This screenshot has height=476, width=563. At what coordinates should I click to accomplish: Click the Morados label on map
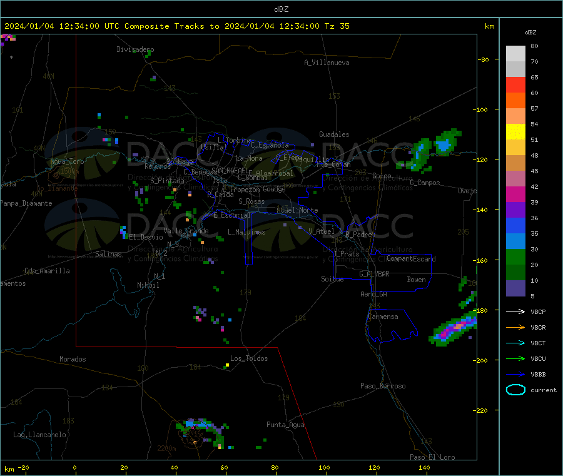[x=73, y=359]
